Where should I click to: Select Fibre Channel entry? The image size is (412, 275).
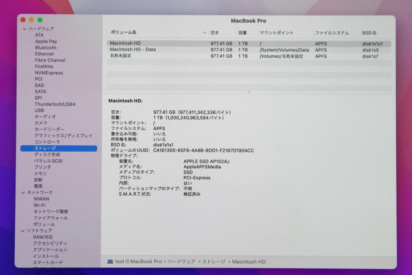click(x=50, y=60)
